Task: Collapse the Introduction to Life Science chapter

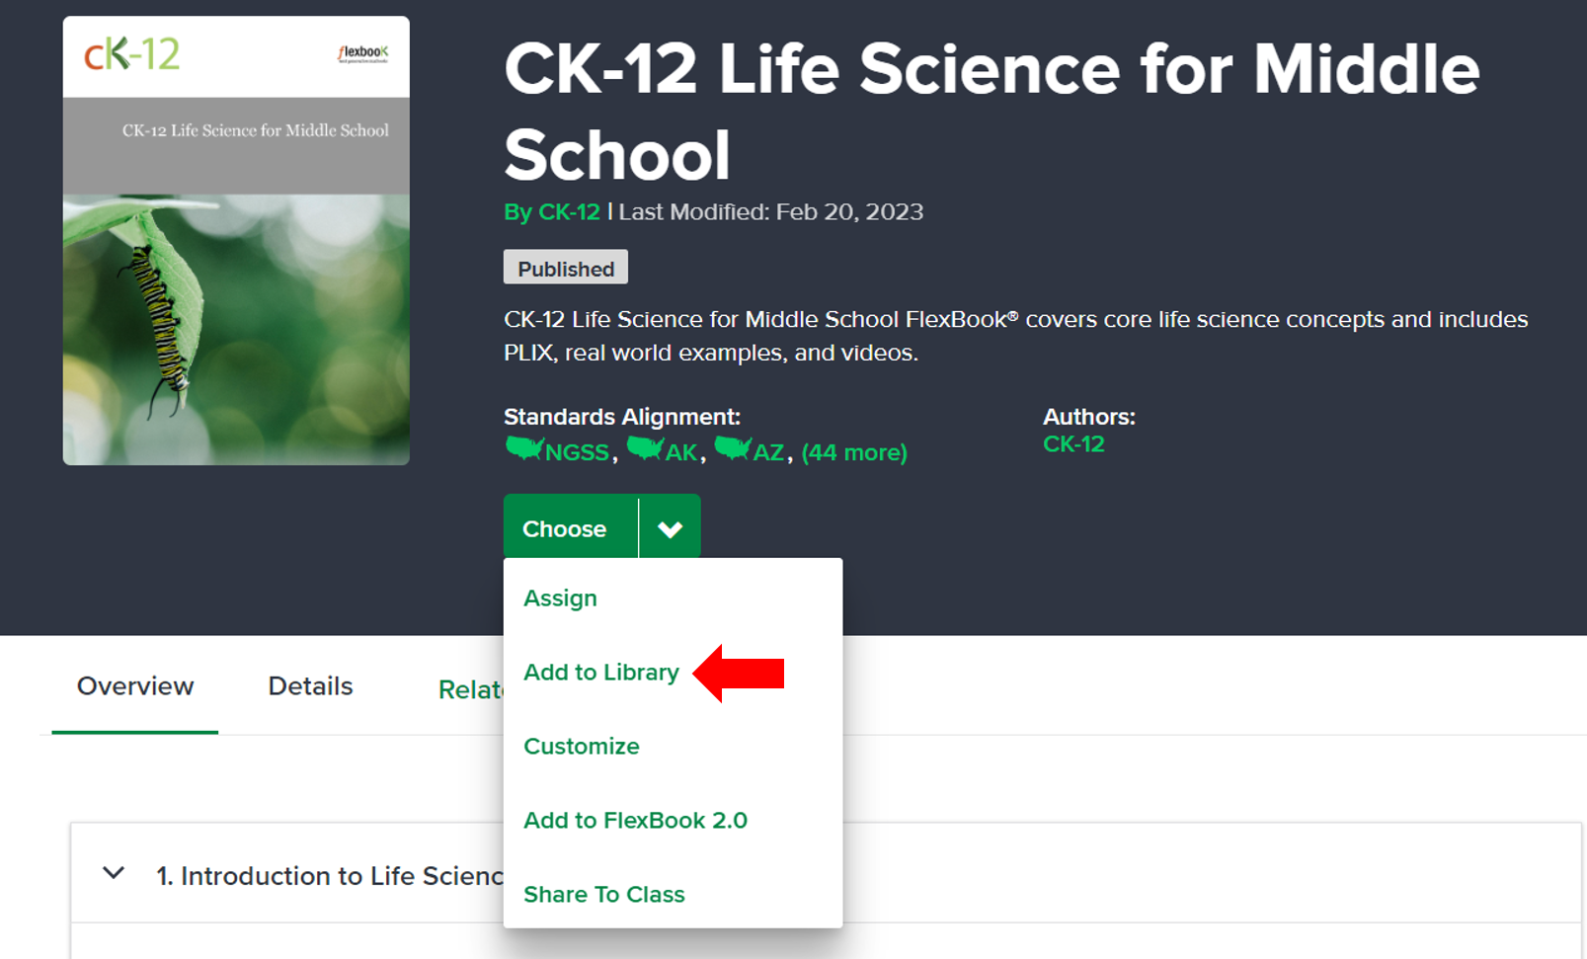Action: 114,873
